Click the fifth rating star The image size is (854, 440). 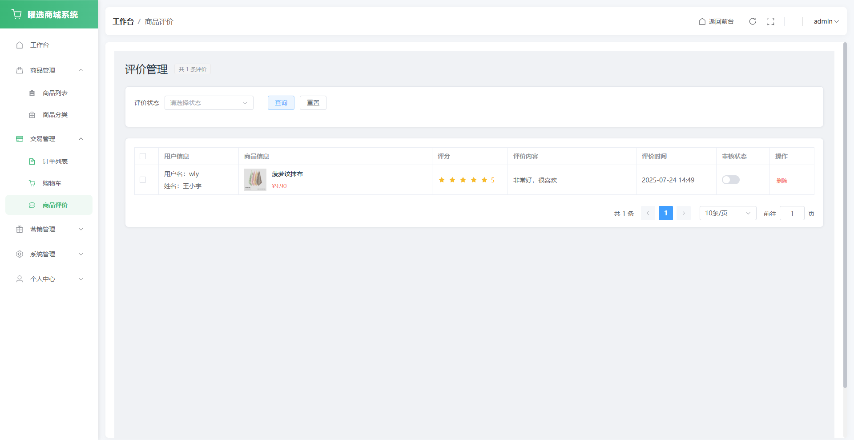point(484,180)
